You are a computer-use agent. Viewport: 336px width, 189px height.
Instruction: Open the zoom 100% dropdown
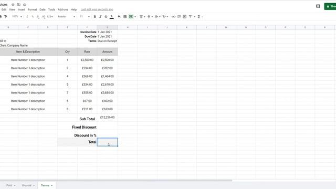click(17, 16)
